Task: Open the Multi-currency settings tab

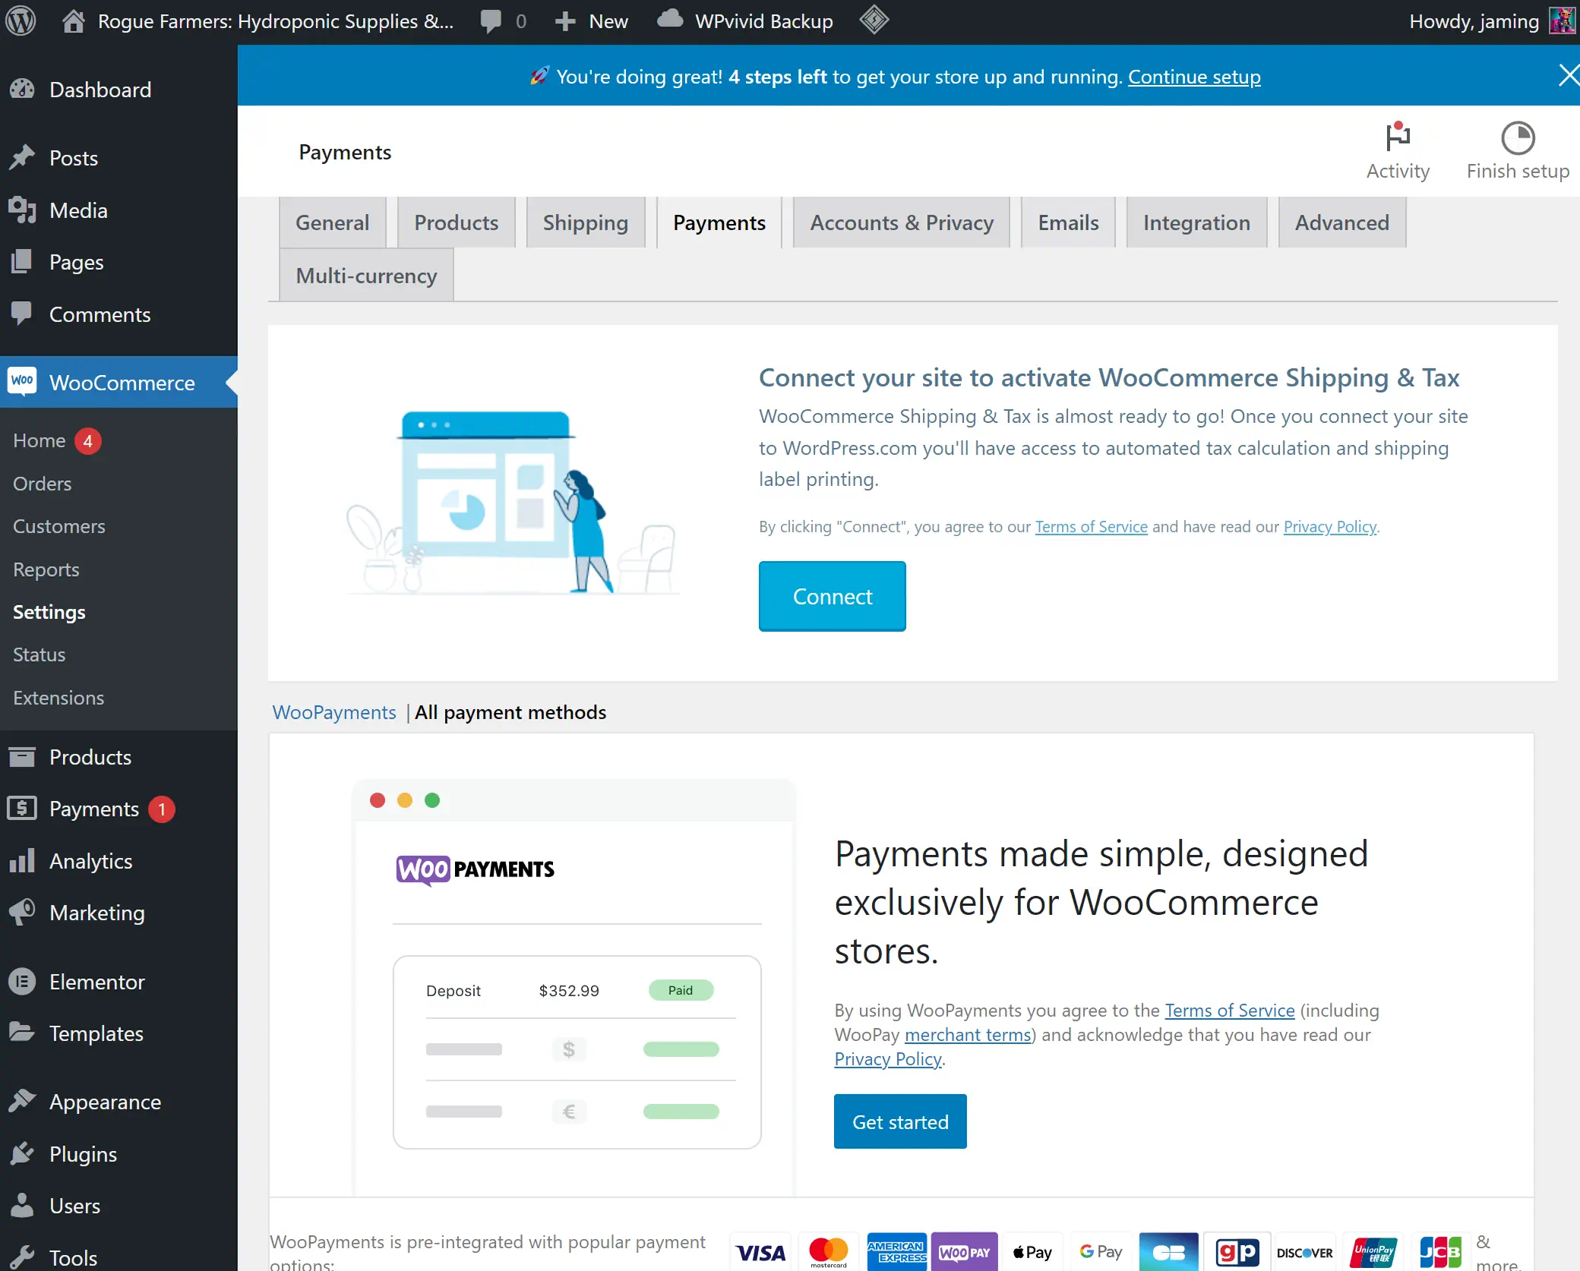Action: (x=365, y=275)
